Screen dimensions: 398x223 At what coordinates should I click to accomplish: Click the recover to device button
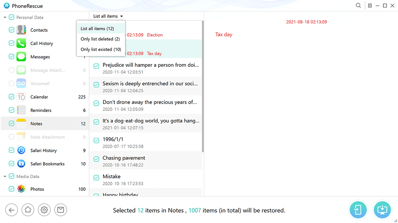358,210
